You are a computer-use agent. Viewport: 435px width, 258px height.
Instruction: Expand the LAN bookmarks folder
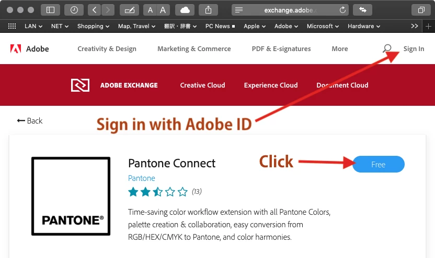[33, 26]
